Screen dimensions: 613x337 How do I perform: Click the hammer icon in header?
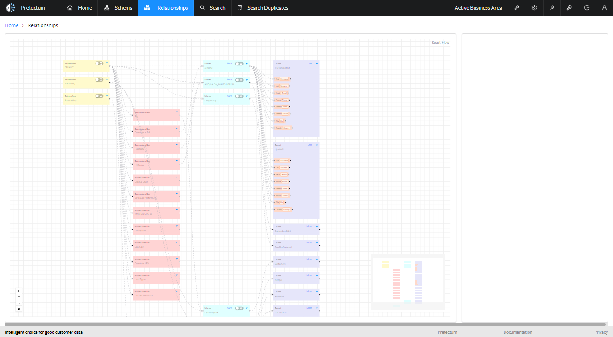coord(569,8)
